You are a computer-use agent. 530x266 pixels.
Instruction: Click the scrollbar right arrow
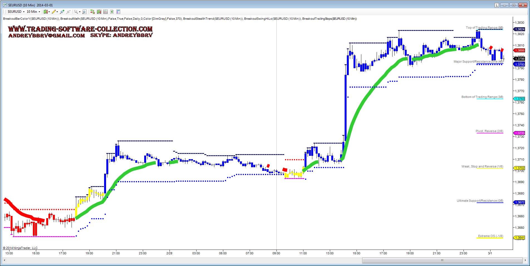tap(525, 260)
